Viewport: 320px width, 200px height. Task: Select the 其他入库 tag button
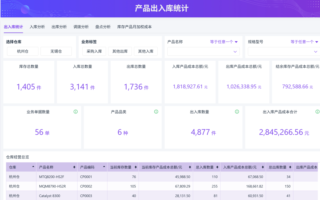point(146,51)
